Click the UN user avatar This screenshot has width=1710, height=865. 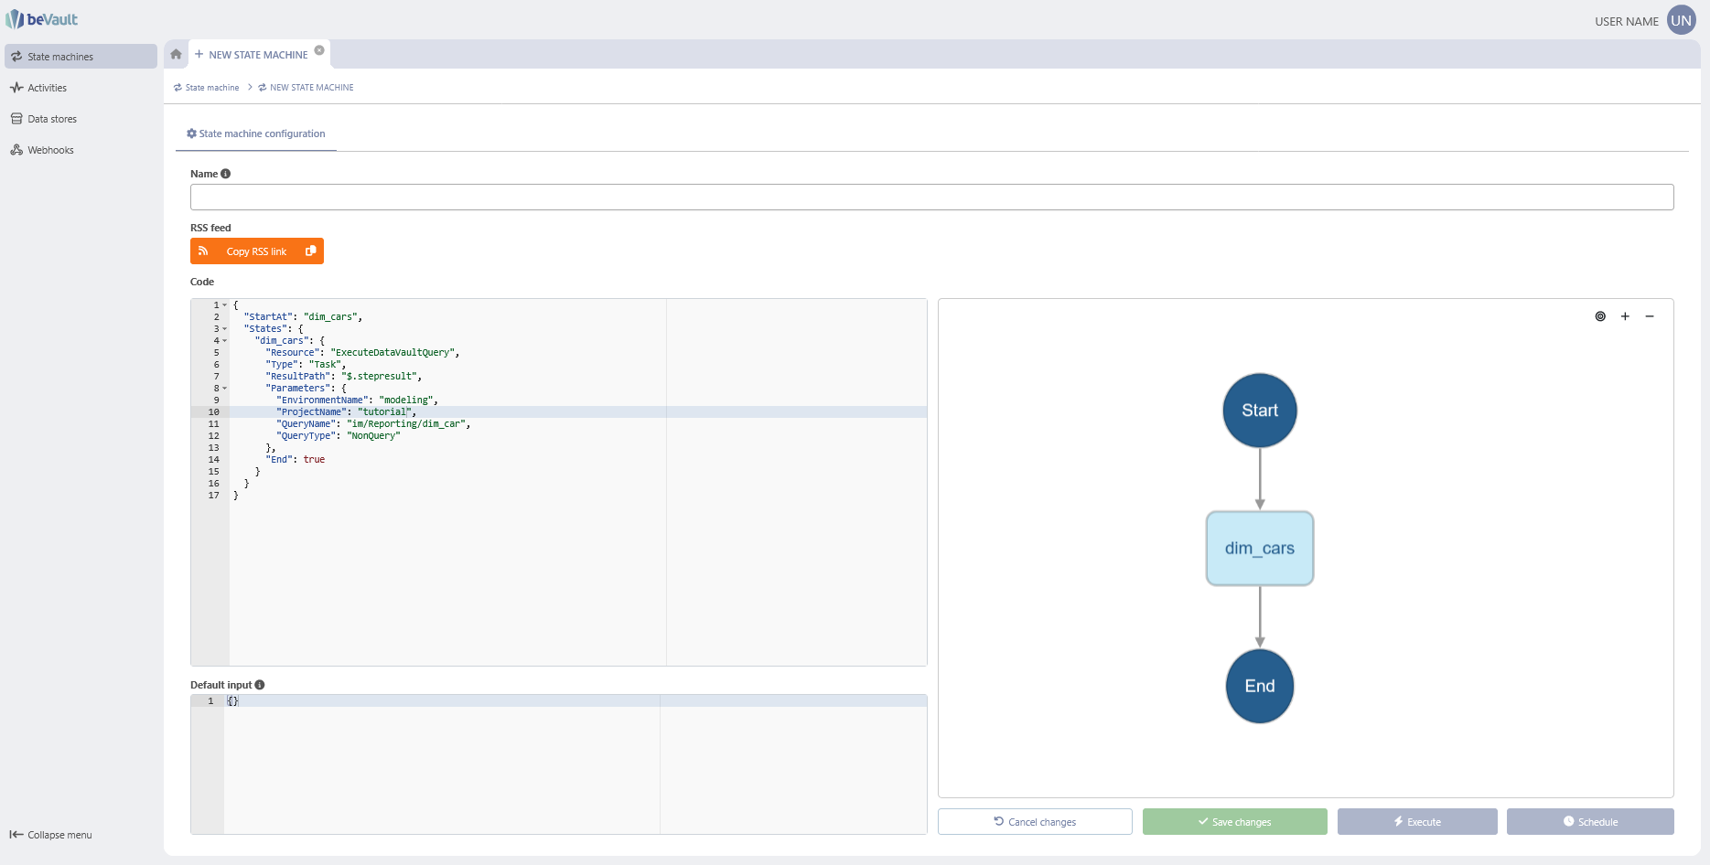pos(1682,20)
